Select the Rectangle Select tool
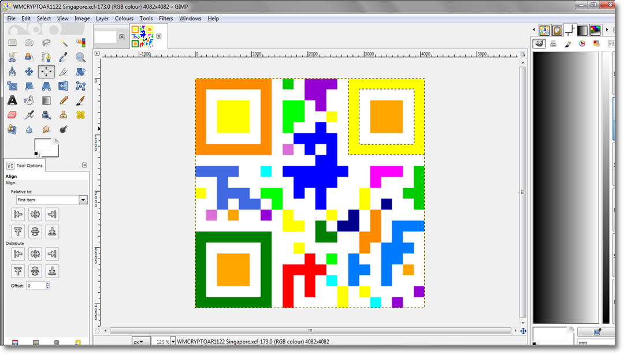 (x=12, y=43)
